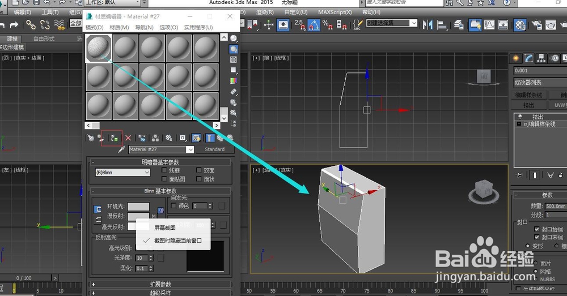Click 环境光 (Ambient) color swatch
Viewport: 567px width, 296px height.
[x=138, y=207]
